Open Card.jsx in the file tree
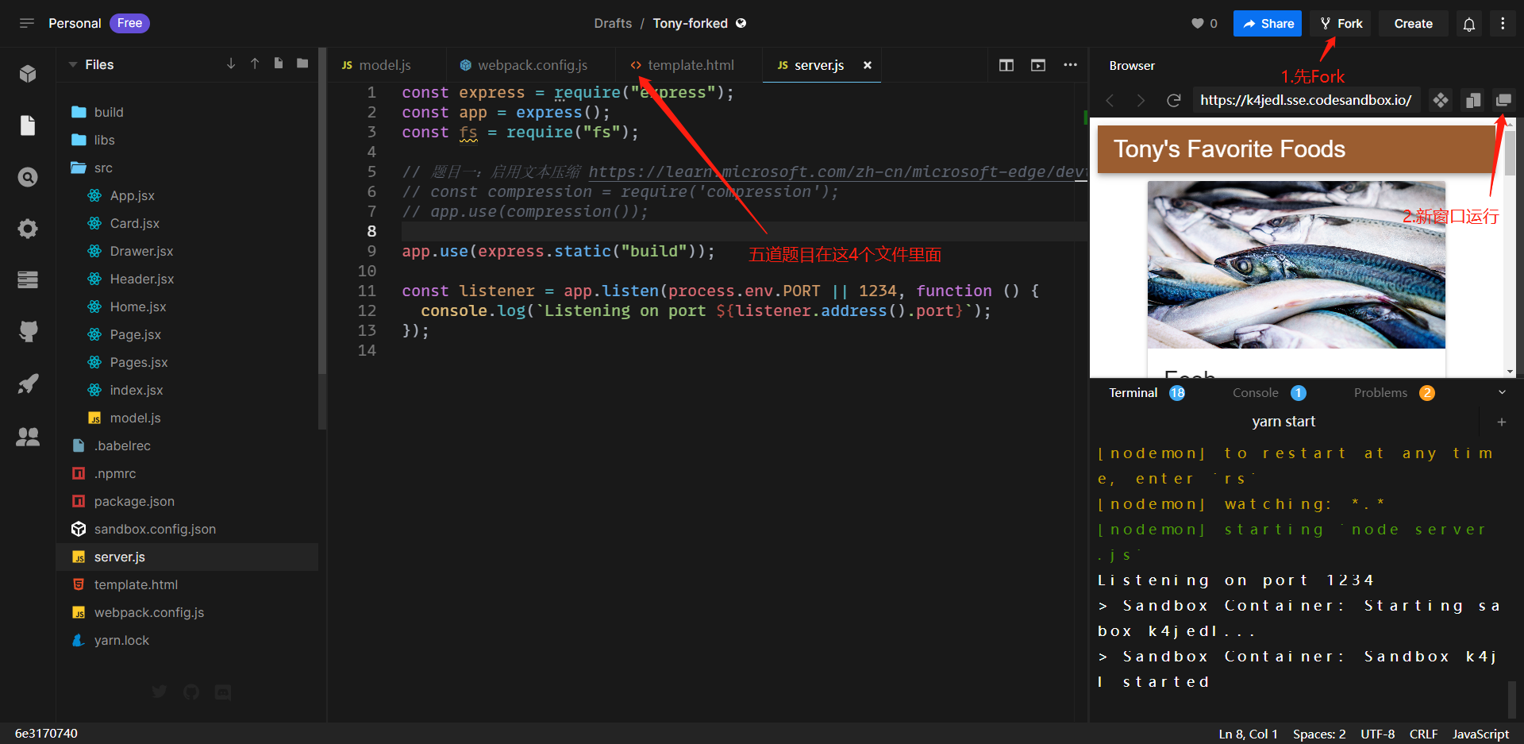1524x744 pixels. (134, 223)
